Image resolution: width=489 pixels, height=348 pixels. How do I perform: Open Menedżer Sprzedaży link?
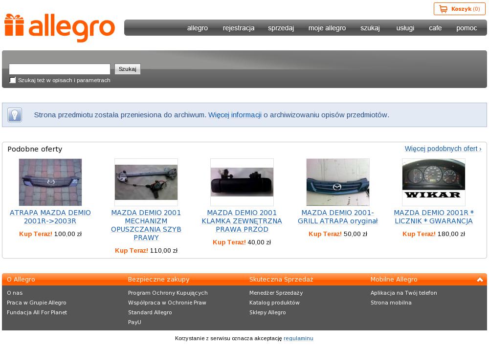(276, 293)
